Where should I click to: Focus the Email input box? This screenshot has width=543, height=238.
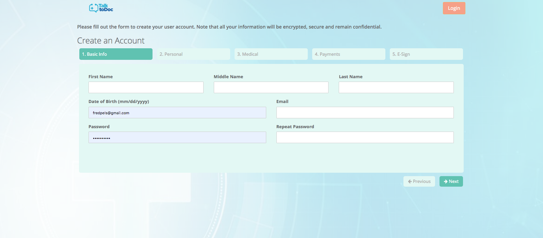coord(365,113)
